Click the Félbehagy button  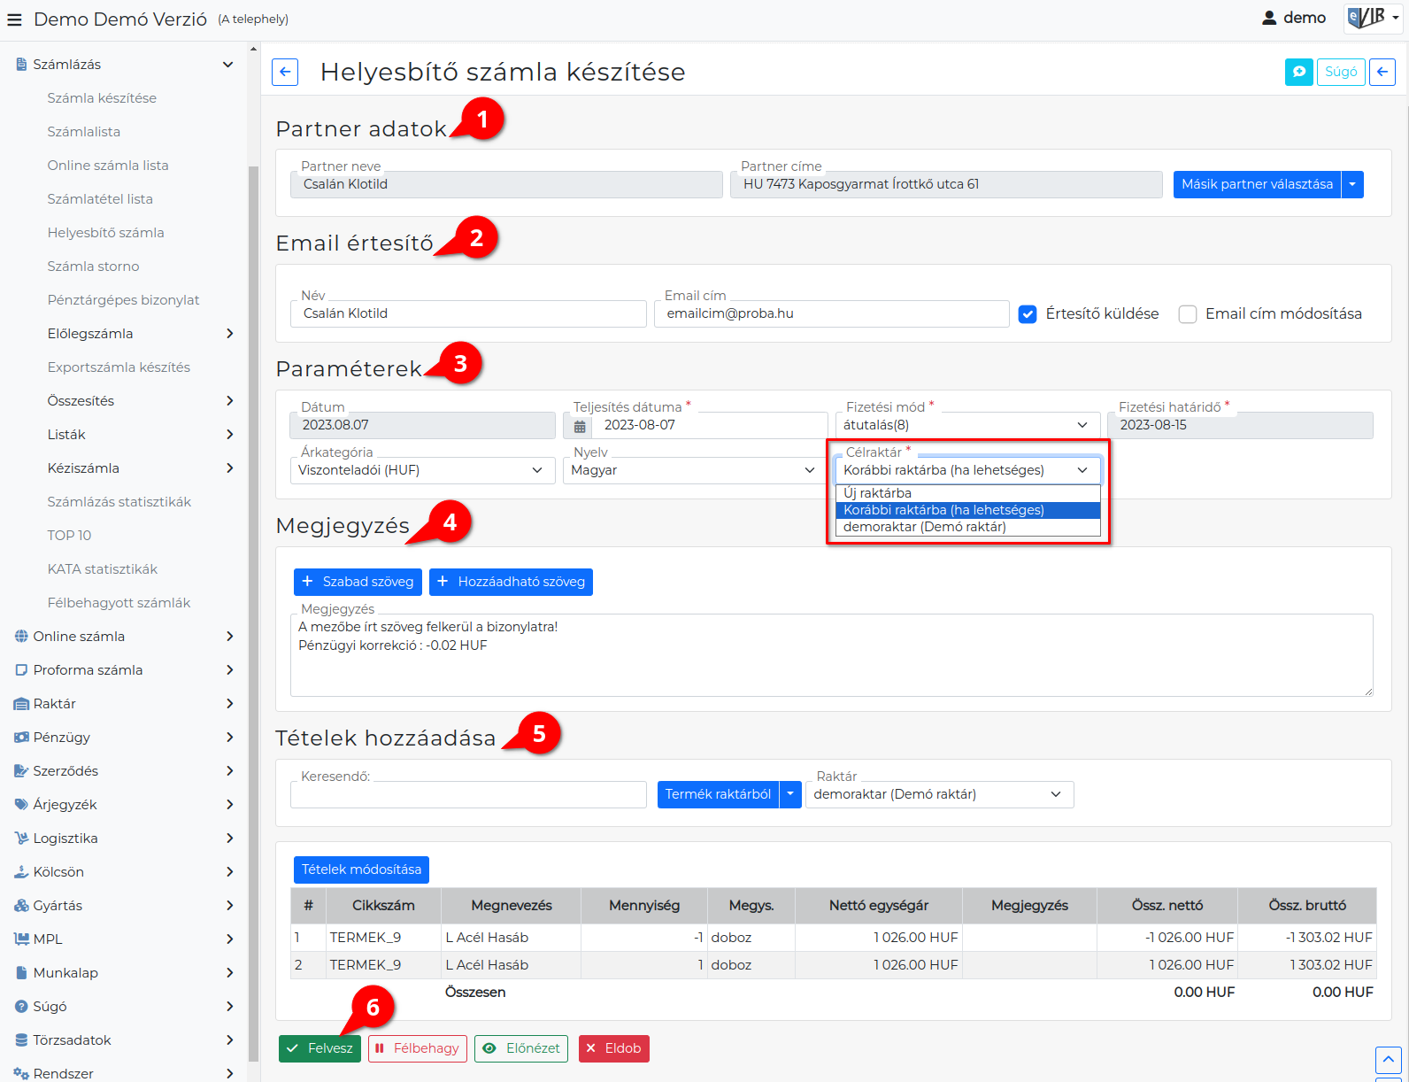pos(418,1049)
